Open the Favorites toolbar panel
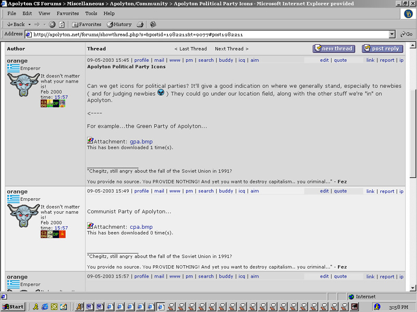The image size is (417, 312). click(x=87, y=24)
